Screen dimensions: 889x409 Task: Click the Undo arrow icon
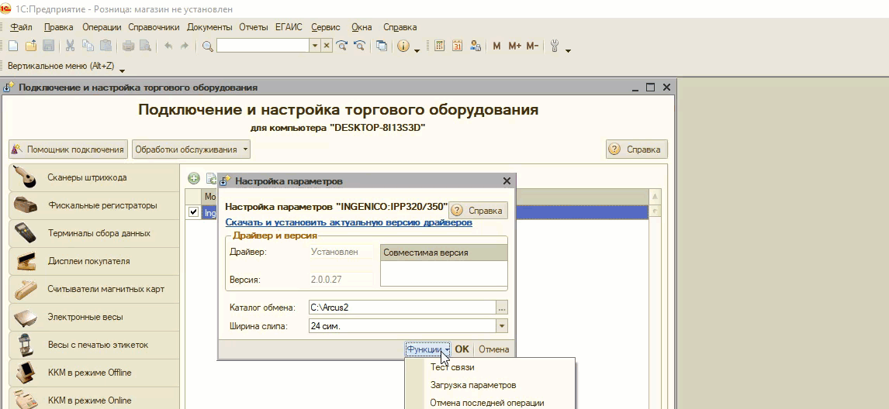coord(168,46)
